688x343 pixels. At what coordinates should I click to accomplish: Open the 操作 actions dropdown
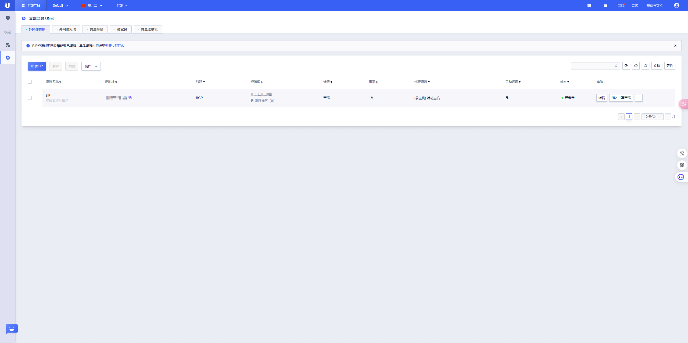[91, 66]
